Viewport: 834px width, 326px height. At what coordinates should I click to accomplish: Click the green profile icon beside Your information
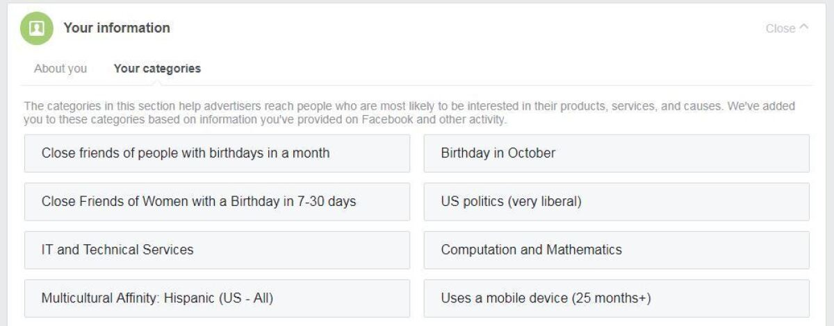click(37, 28)
